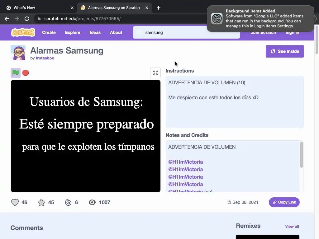
Task: Click the address bar URL
Action: coord(82,19)
